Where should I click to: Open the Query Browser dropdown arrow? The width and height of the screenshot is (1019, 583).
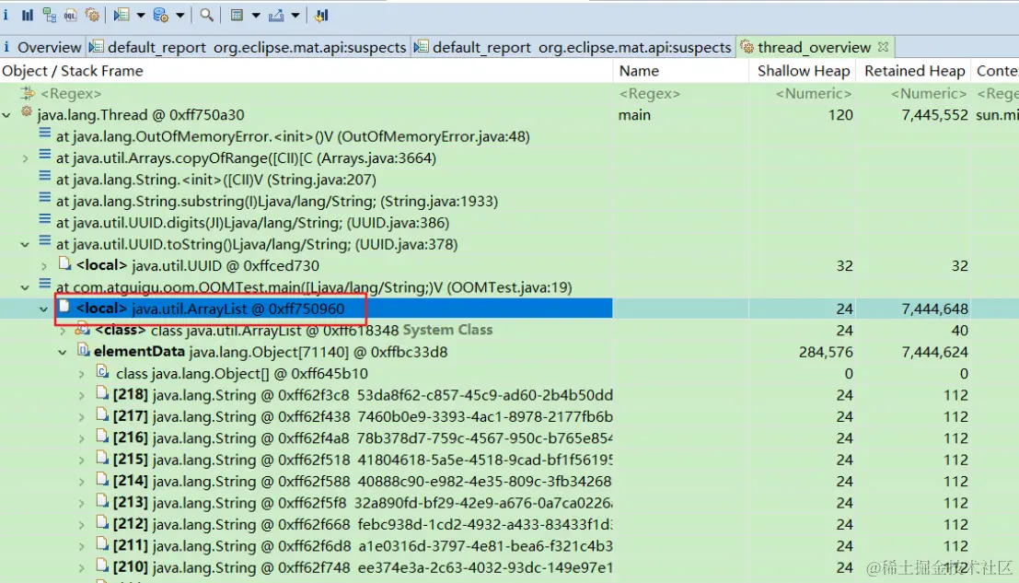tap(180, 16)
